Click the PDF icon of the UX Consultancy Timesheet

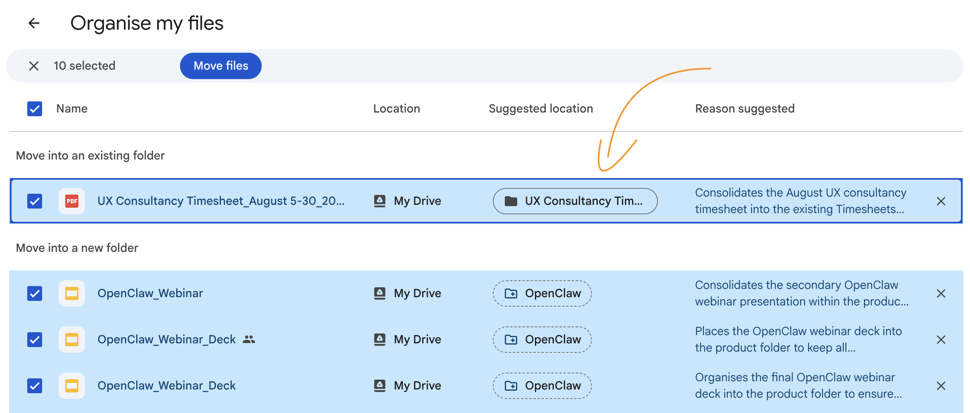tap(72, 201)
